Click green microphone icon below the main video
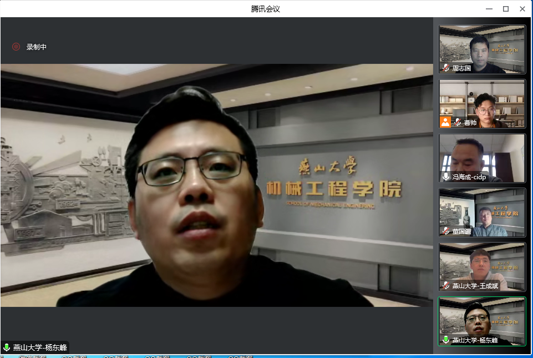Screen dimensions: 533x358 pos(7,347)
